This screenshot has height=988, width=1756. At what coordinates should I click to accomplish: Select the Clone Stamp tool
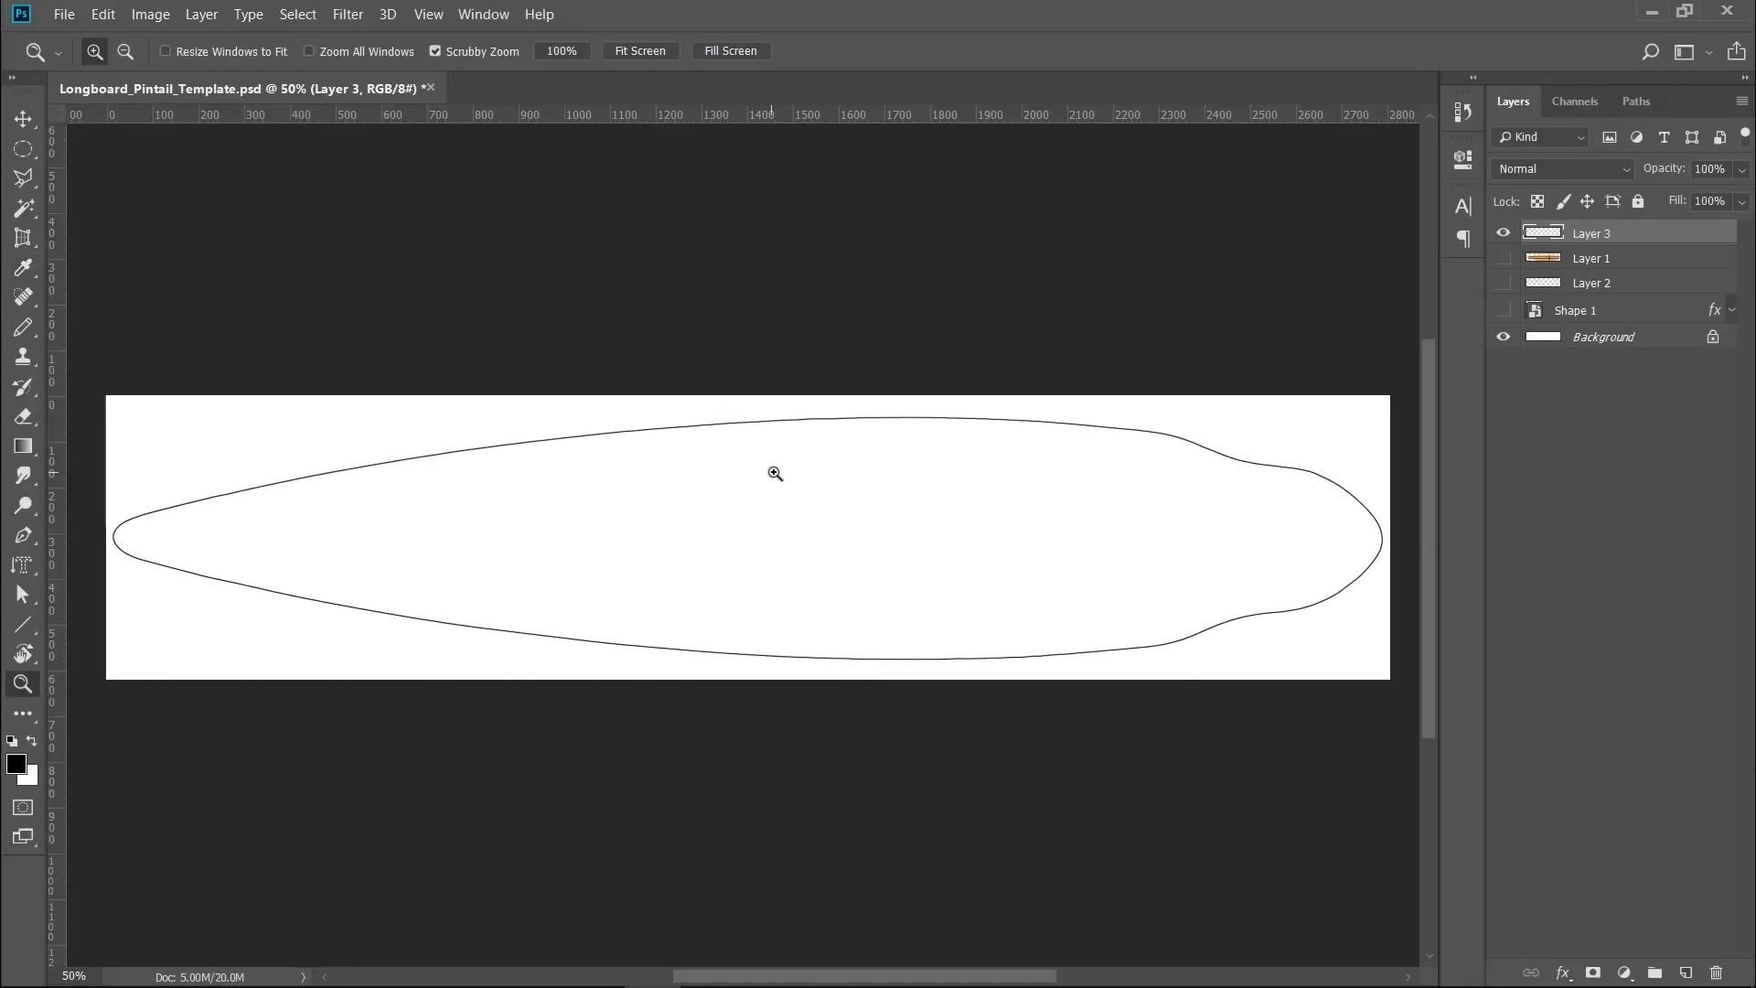23,357
